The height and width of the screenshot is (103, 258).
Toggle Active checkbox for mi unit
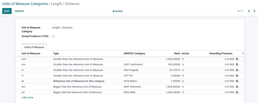tap(183, 92)
